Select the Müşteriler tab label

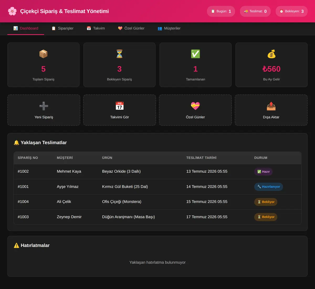coord(172,28)
